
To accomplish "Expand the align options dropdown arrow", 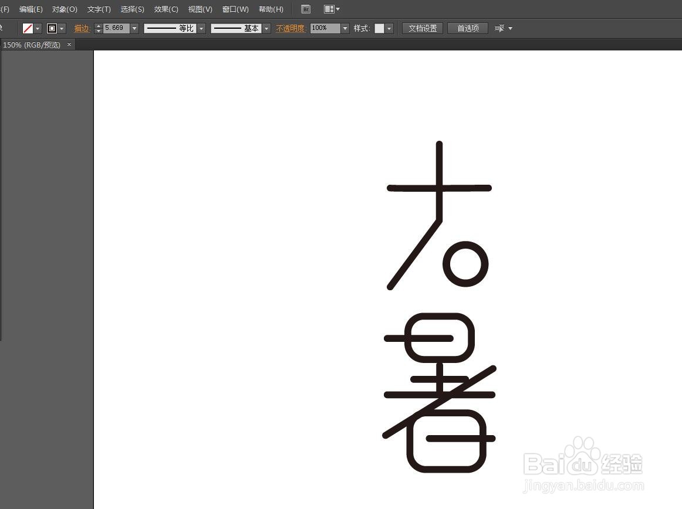I will point(511,29).
